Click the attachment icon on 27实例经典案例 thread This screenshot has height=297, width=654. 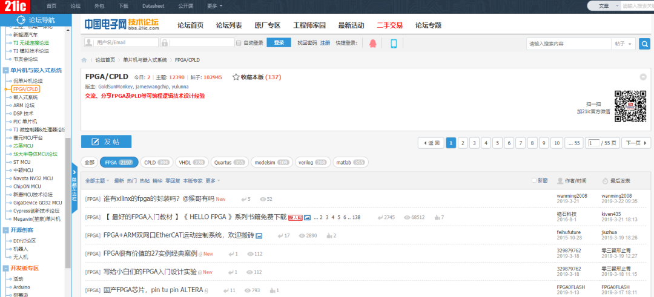click(x=200, y=254)
